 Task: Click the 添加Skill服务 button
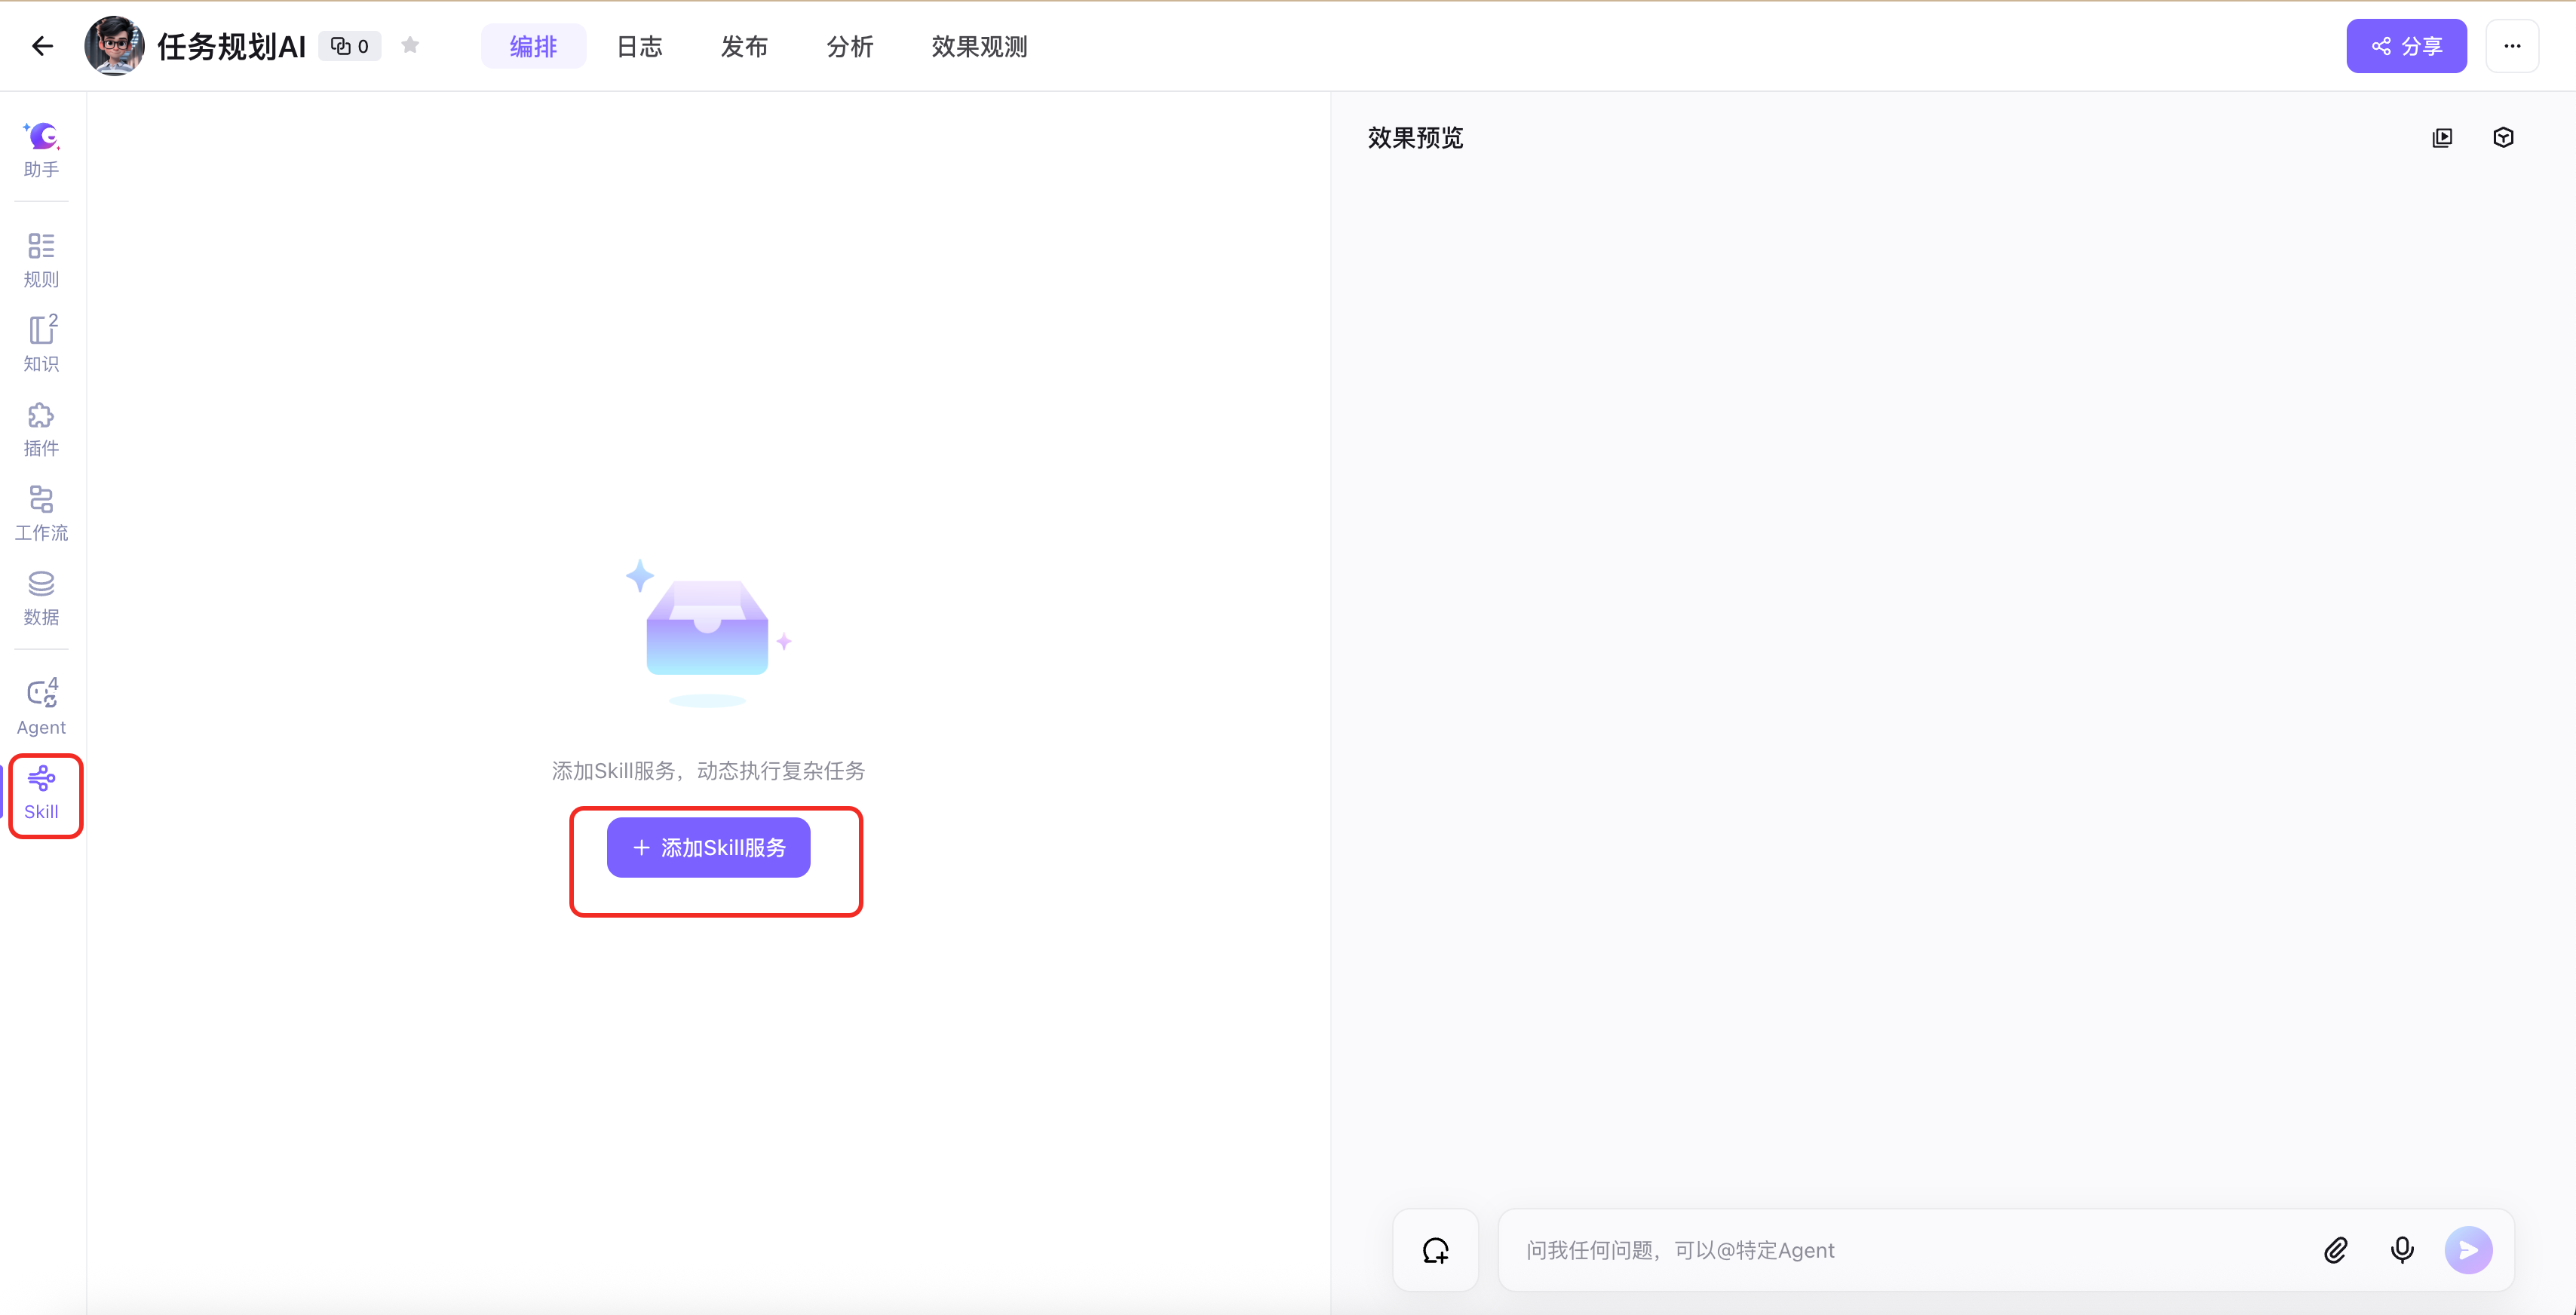(x=708, y=847)
